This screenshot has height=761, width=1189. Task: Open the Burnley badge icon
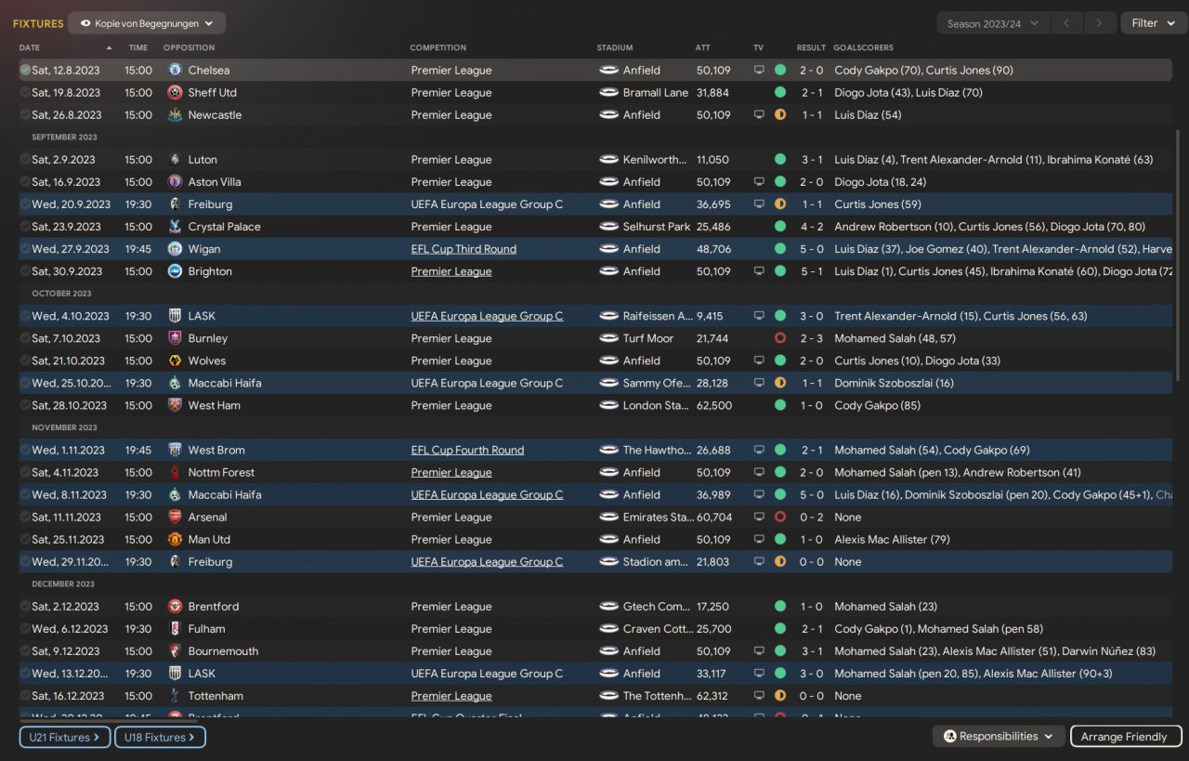pyautogui.click(x=175, y=338)
